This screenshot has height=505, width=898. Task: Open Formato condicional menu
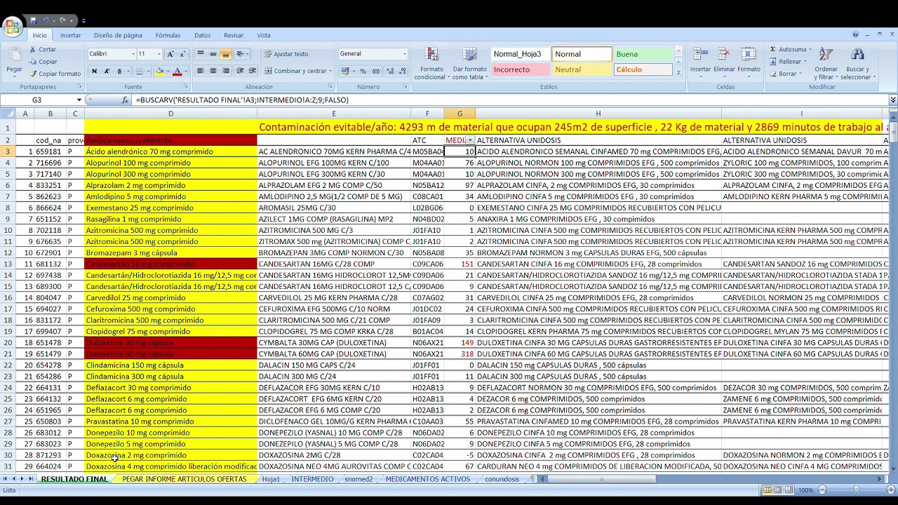[432, 63]
